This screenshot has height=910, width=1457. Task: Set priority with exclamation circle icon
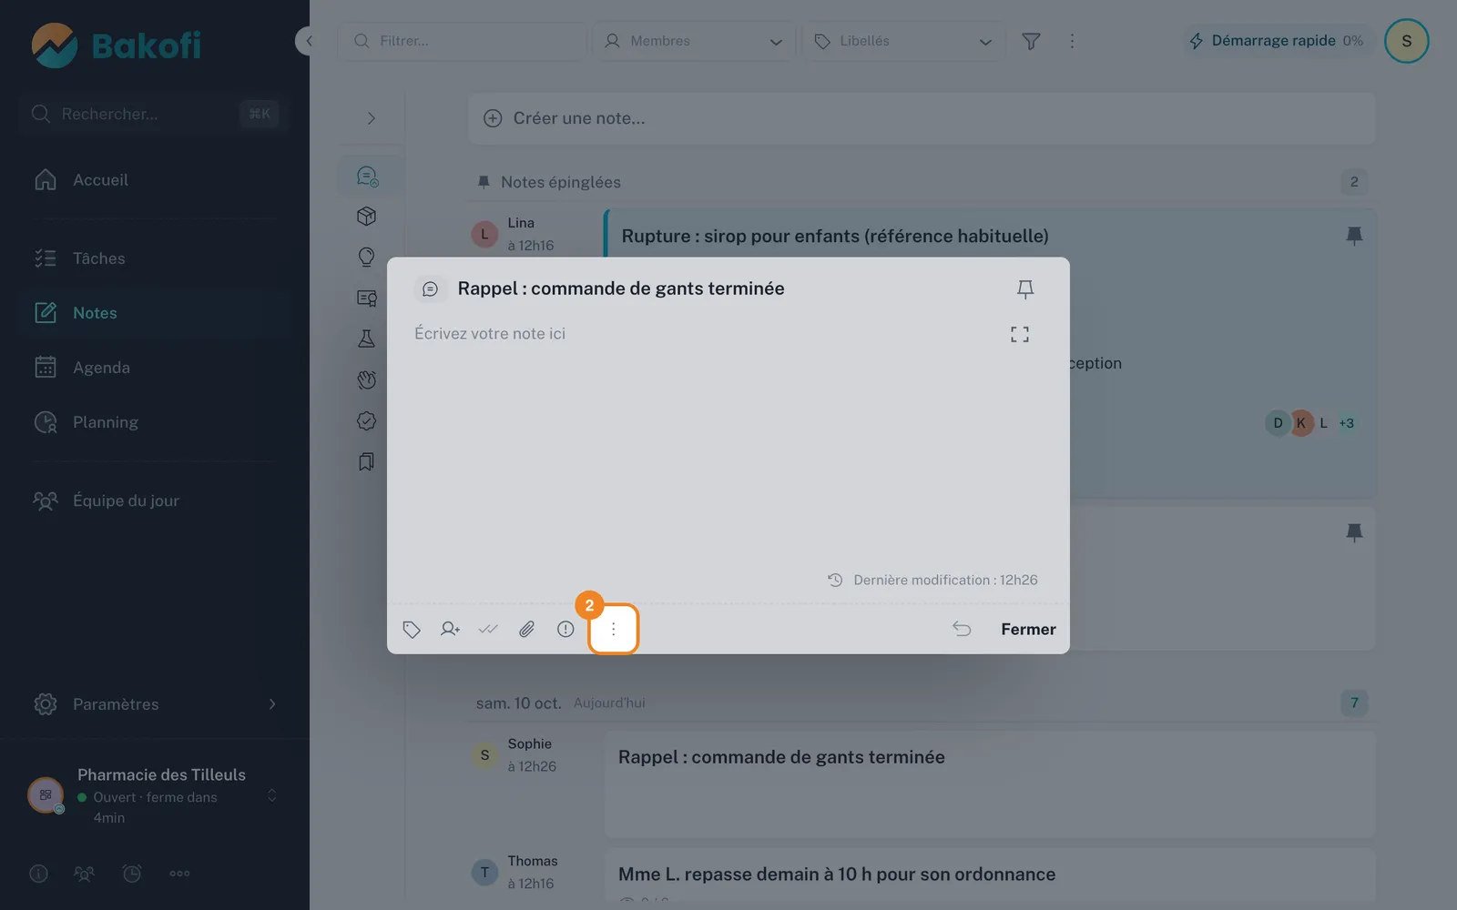point(565,629)
